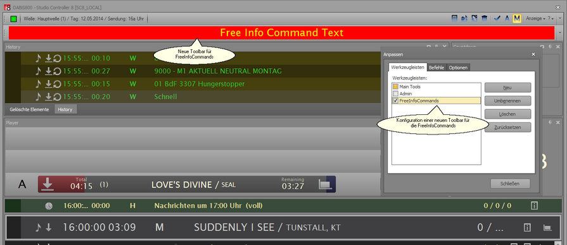
Task: Toggle the blue 'A' mode button
Action: 507,18
